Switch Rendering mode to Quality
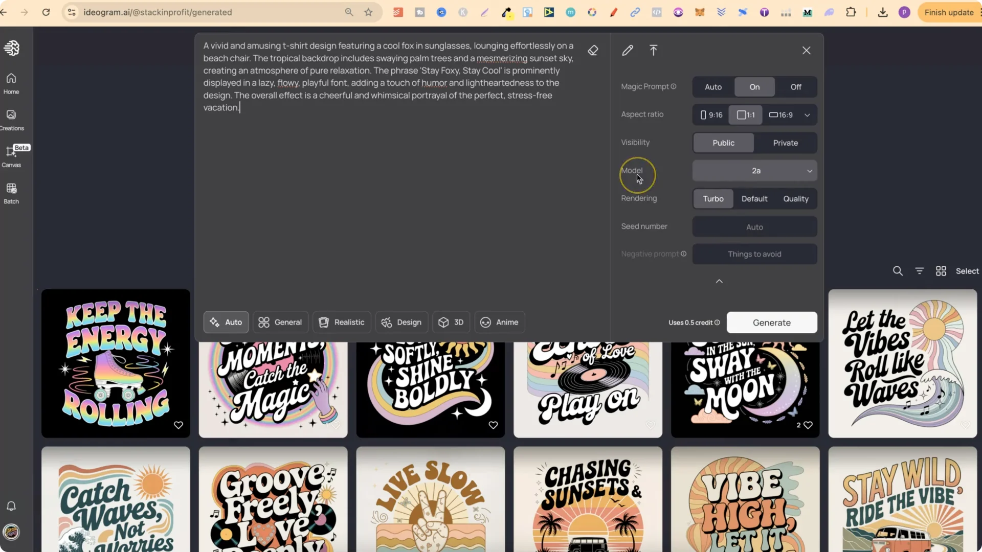The width and height of the screenshot is (982, 552). coord(796,199)
